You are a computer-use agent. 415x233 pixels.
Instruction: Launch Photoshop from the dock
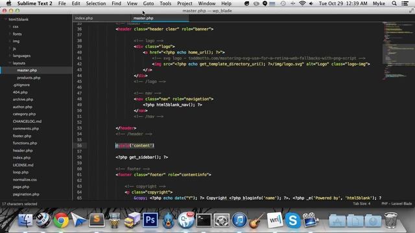click(150, 220)
